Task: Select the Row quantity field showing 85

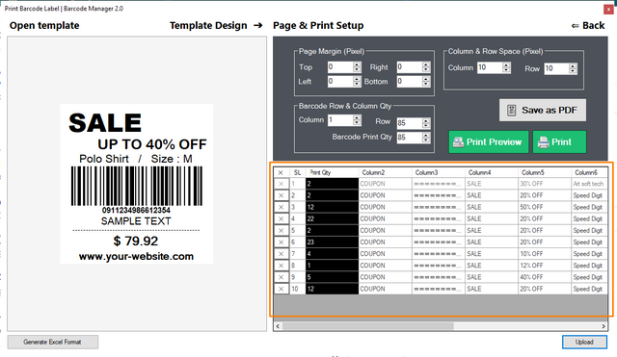Action: tap(409, 123)
